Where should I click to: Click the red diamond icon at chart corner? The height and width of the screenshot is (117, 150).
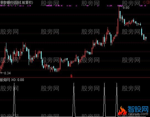[144, 2]
